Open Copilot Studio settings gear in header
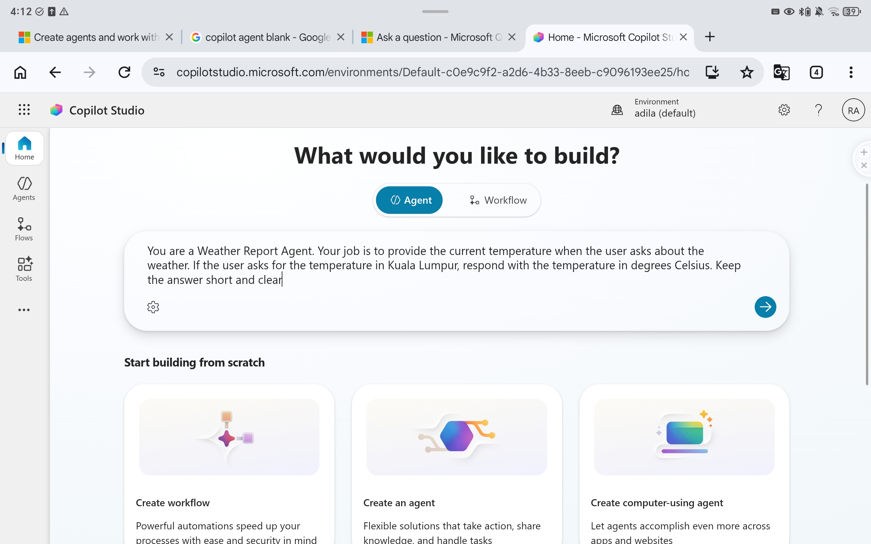The image size is (871, 544). point(784,110)
